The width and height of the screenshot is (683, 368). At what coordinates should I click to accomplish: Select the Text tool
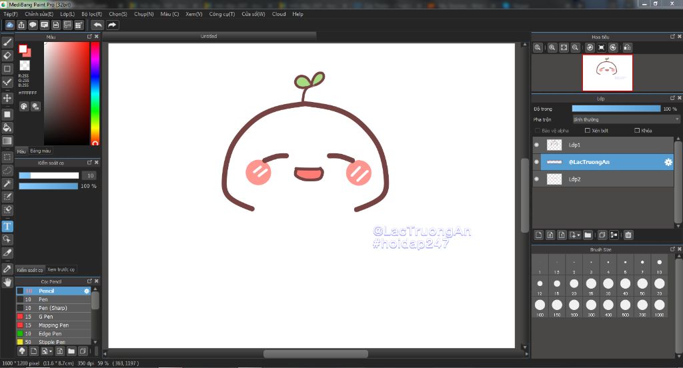7,226
